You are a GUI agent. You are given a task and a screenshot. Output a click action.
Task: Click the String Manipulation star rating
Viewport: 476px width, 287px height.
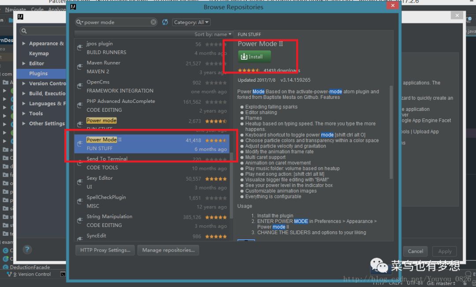[216, 217]
